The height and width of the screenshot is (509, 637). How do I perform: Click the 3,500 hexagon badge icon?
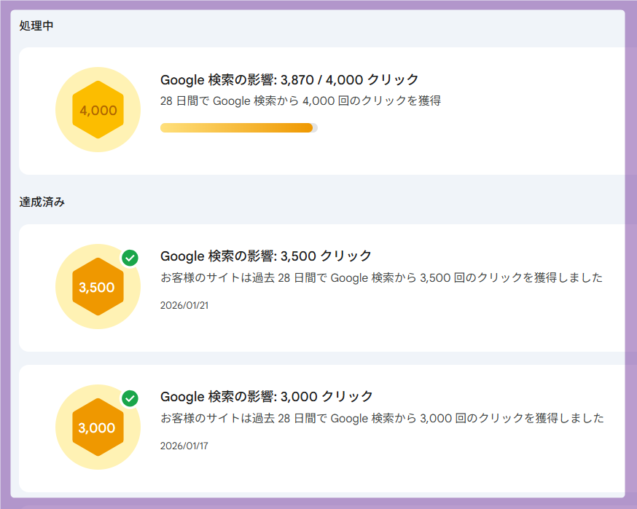[x=98, y=287]
